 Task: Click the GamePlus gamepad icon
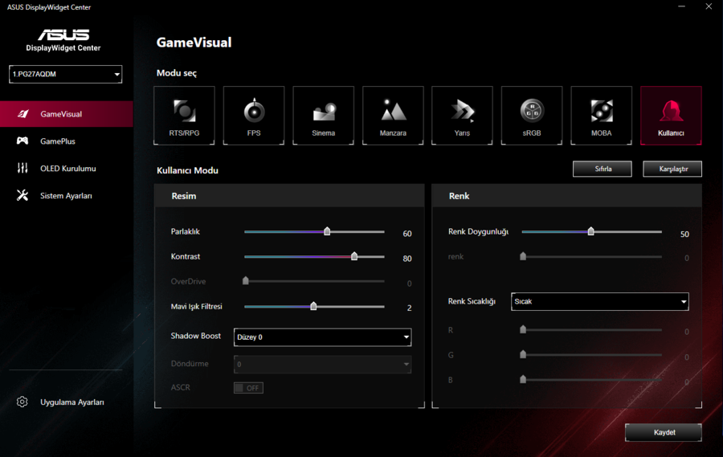click(22, 141)
